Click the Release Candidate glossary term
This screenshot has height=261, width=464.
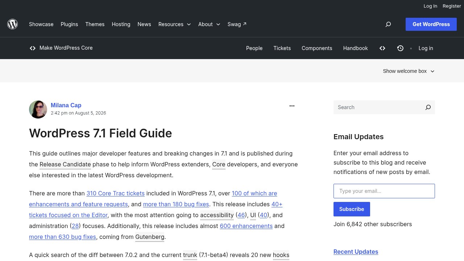click(x=65, y=164)
